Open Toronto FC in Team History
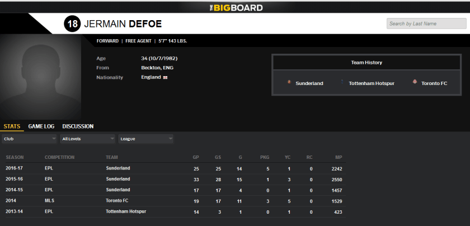The width and height of the screenshot is (470, 226). (434, 83)
